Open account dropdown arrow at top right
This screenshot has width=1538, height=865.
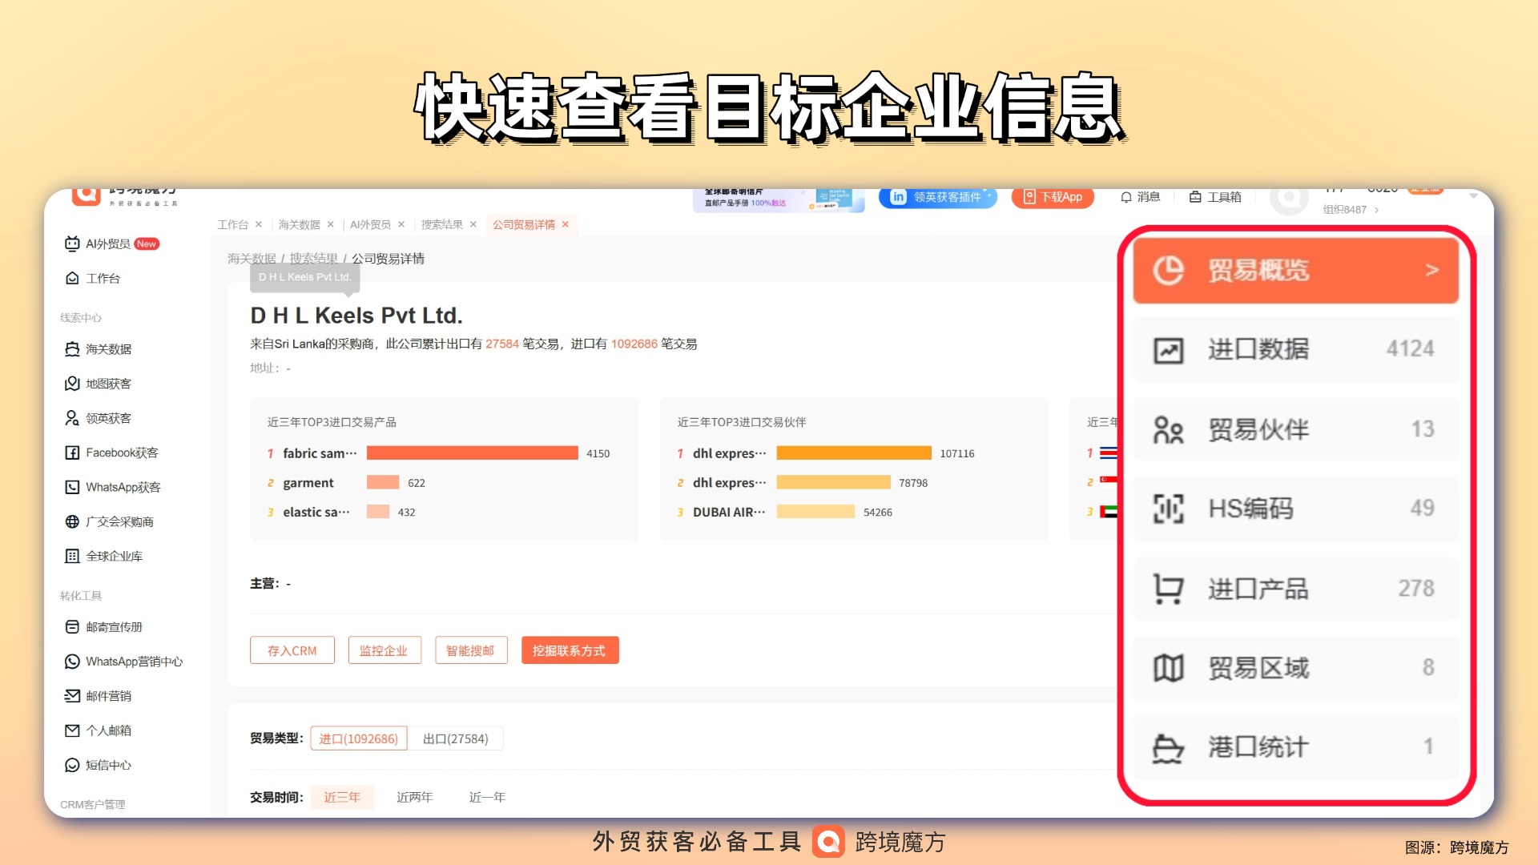click(1473, 196)
